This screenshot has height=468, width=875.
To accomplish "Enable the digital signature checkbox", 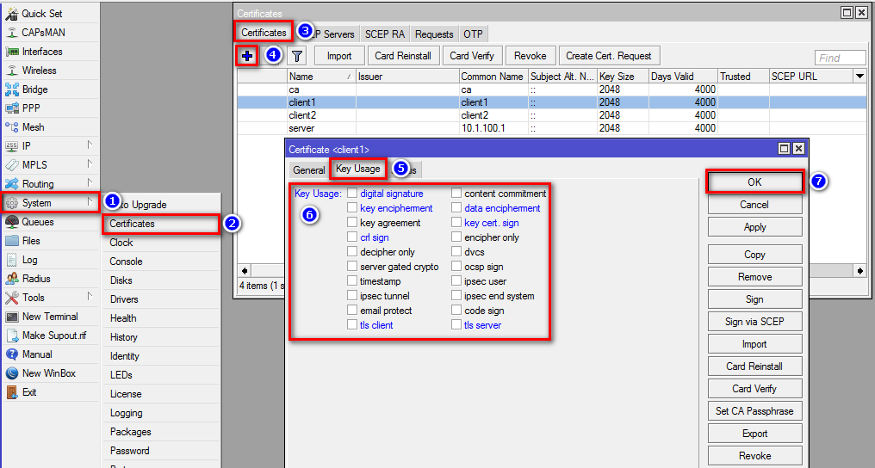I will click(352, 194).
